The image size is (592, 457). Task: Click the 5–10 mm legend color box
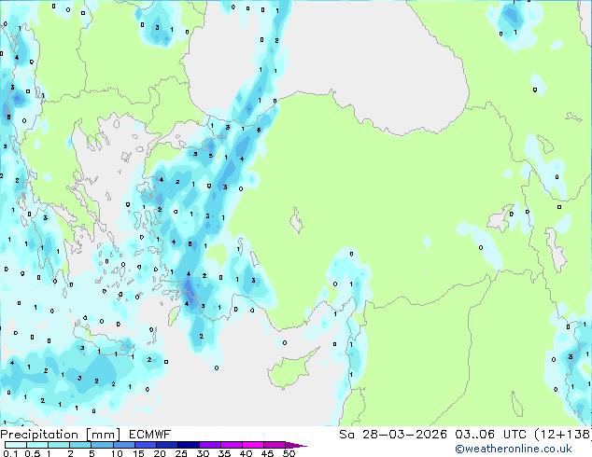pos(102,445)
